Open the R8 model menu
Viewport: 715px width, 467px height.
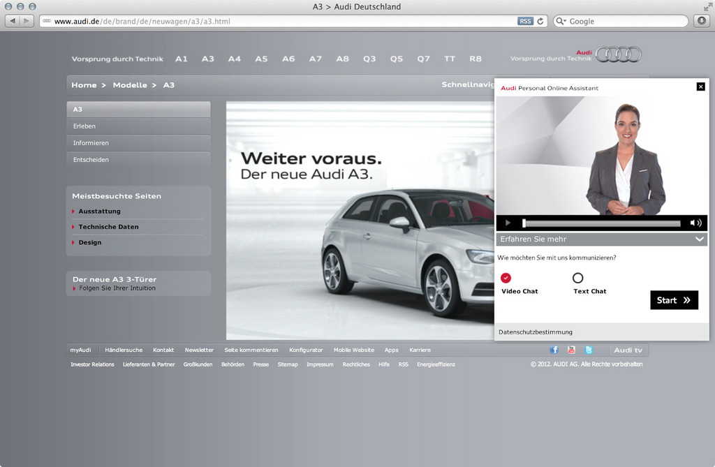476,59
